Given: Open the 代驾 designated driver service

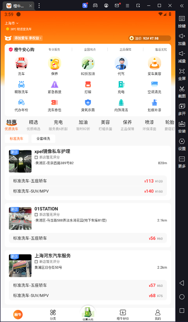Looking at the screenshot, I should pos(121,66).
